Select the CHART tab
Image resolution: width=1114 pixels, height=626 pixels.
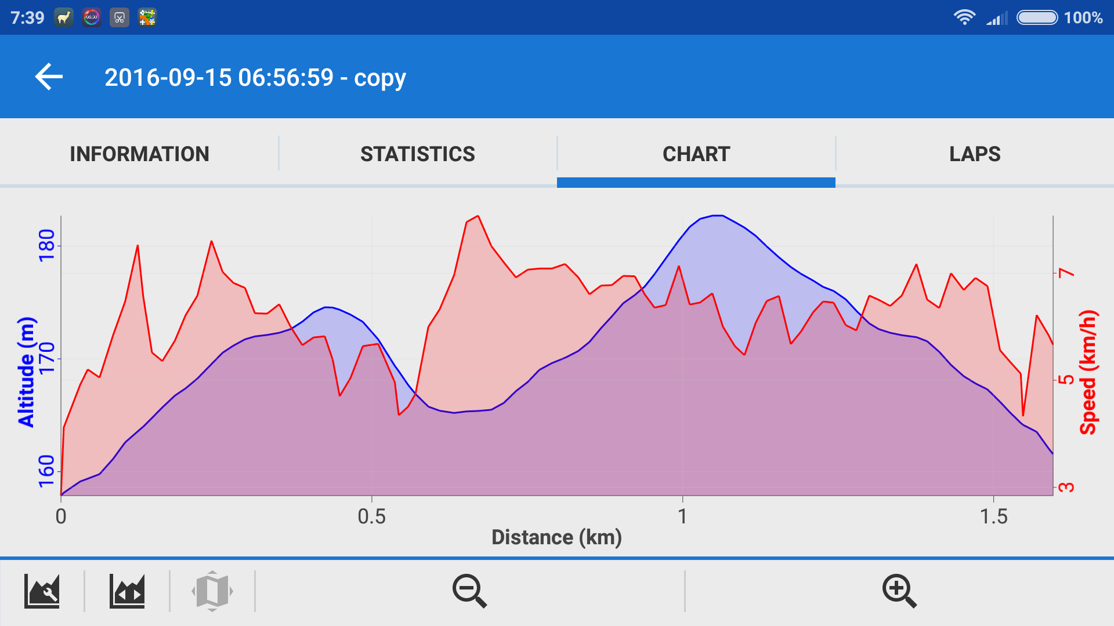[x=696, y=154]
